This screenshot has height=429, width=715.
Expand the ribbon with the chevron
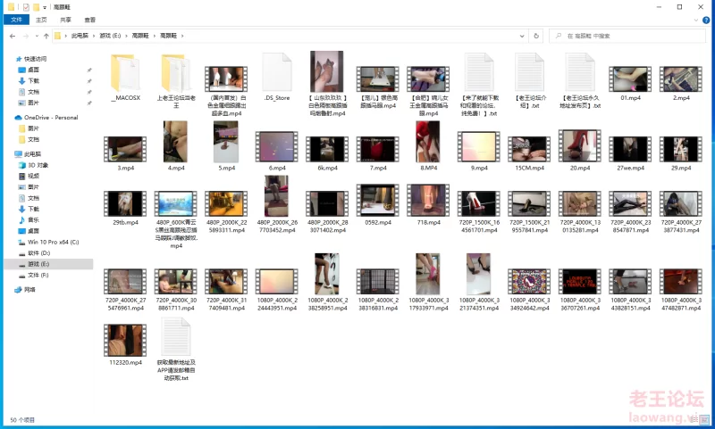(696, 20)
